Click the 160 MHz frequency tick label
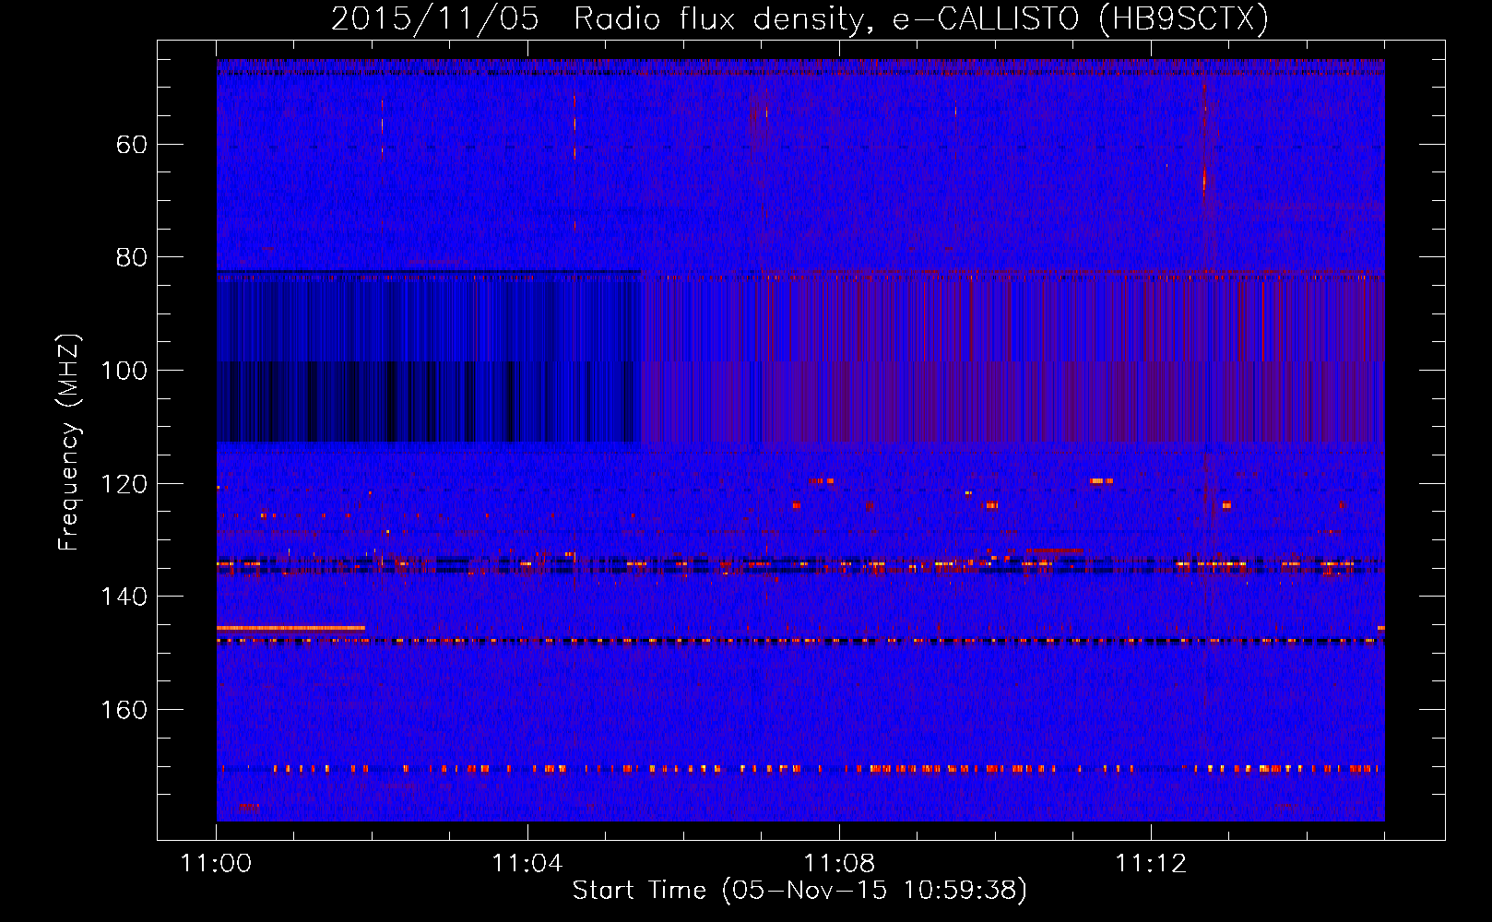The width and height of the screenshot is (1492, 922). (x=124, y=710)
